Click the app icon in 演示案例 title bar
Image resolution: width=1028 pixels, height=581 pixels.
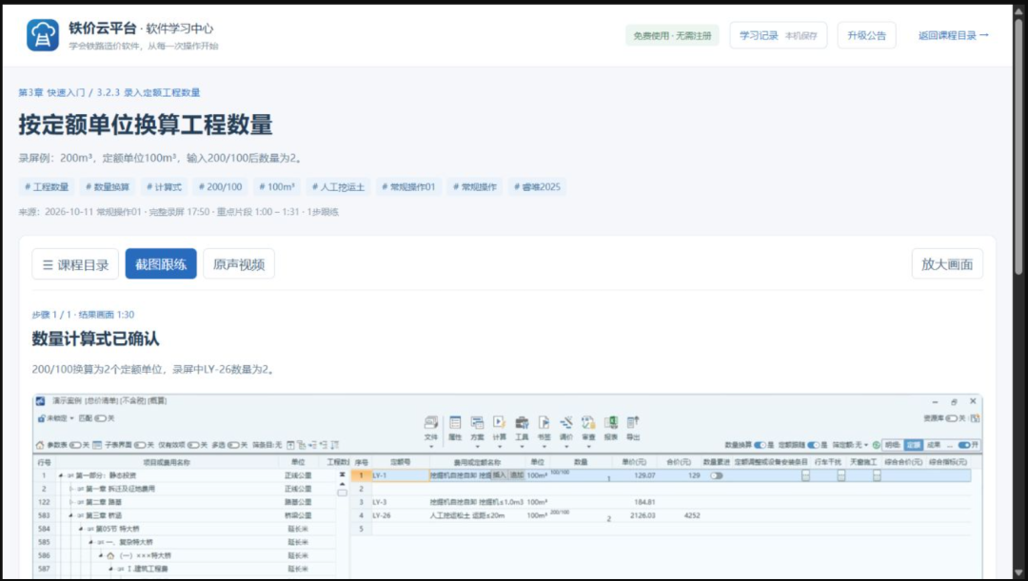pyautogui.click(x=40, y=401)
